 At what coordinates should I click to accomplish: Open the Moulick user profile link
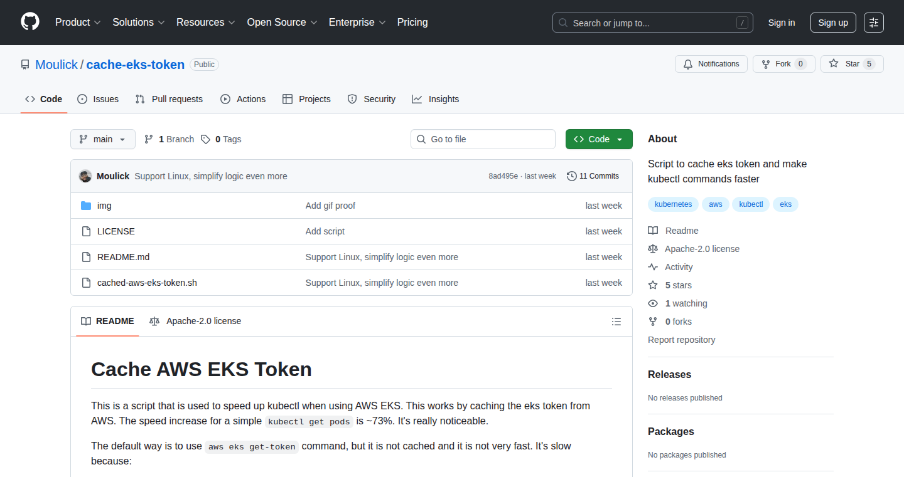point(56,65)
